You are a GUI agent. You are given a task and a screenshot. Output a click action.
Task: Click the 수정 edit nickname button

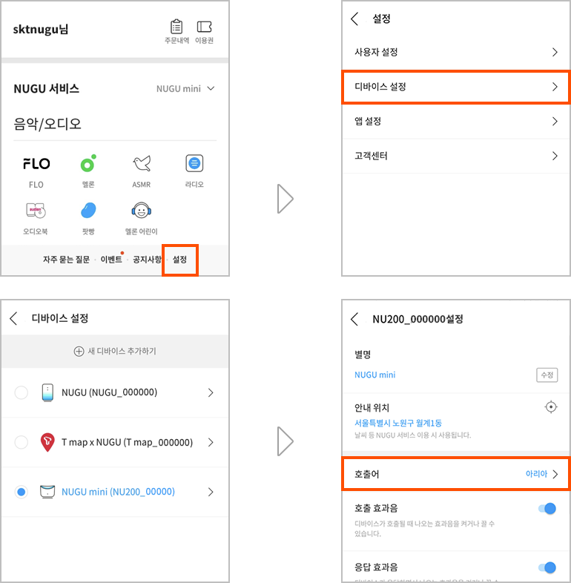point(547,375)
